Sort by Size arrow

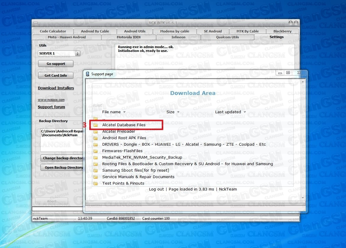[178, 112]
